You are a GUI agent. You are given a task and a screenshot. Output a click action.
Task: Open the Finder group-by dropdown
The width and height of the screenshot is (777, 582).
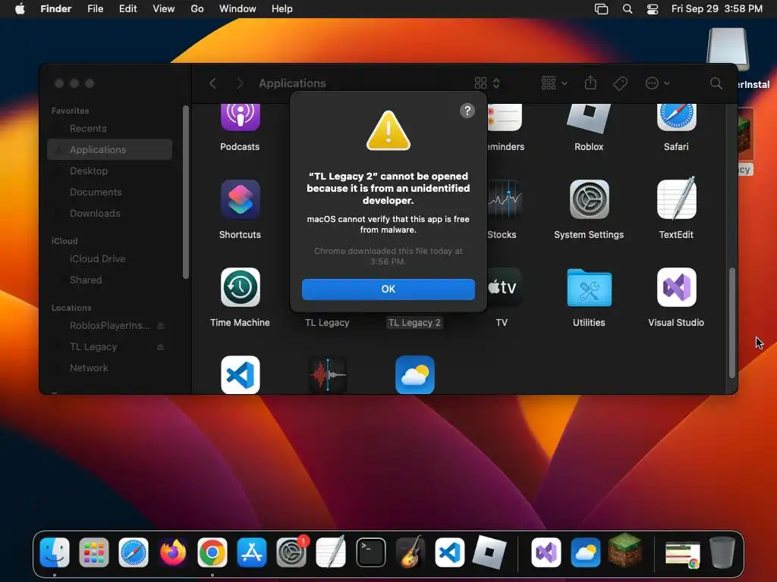tap(554, 83)
